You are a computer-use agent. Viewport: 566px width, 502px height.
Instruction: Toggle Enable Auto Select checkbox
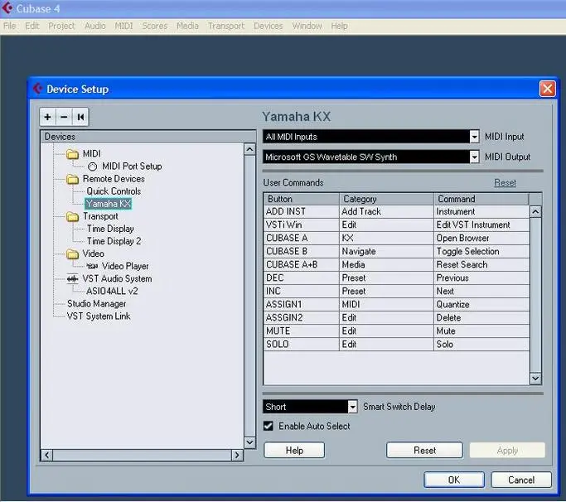(x=268, y=426)
